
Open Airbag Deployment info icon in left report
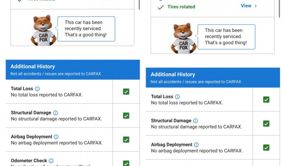56,137
